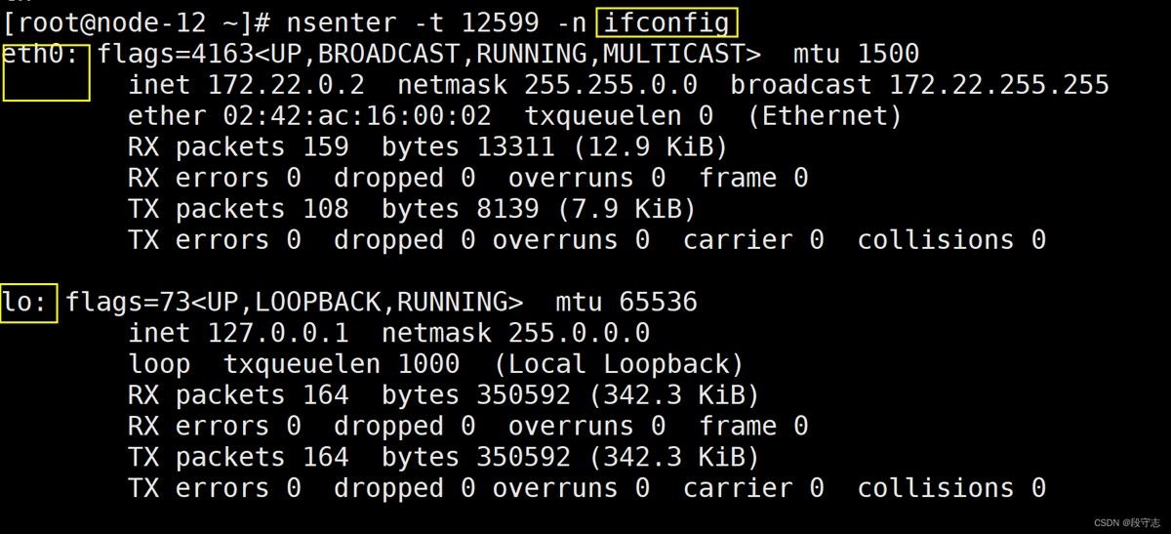This screenshot has width=1171, height=534.
Task: Click the broadcast address 172.22.255.255
Action: pos(998,85)
